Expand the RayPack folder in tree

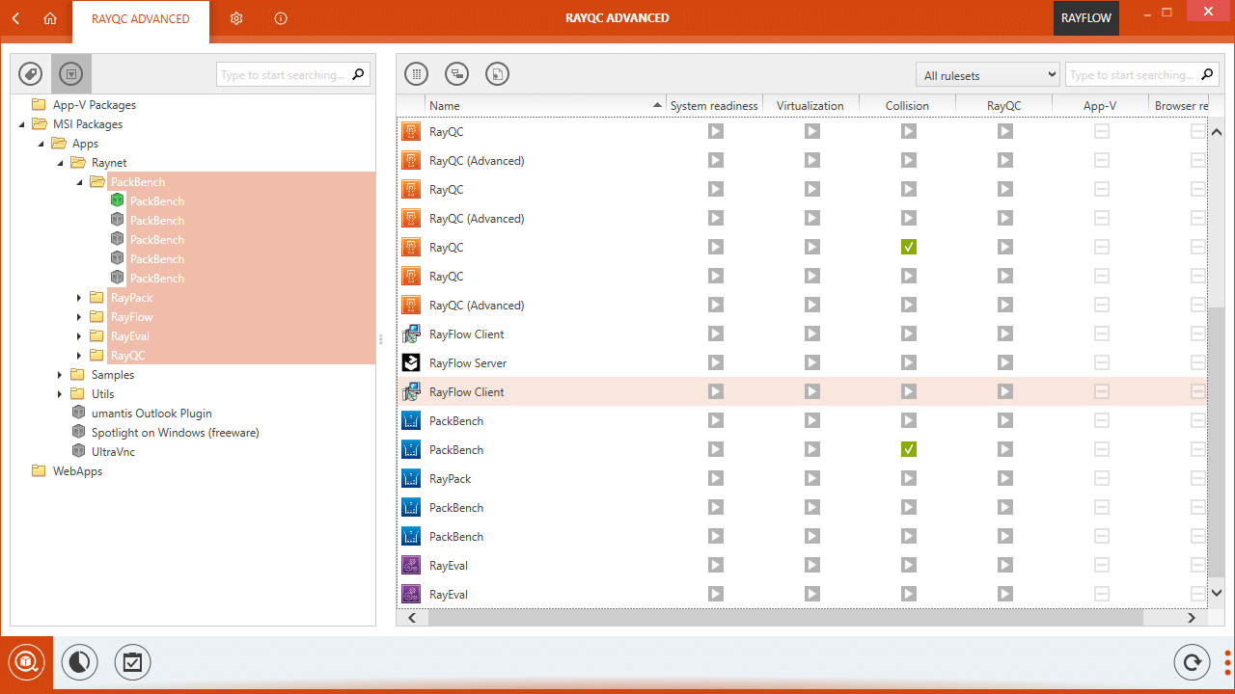(x=79, y=298)
